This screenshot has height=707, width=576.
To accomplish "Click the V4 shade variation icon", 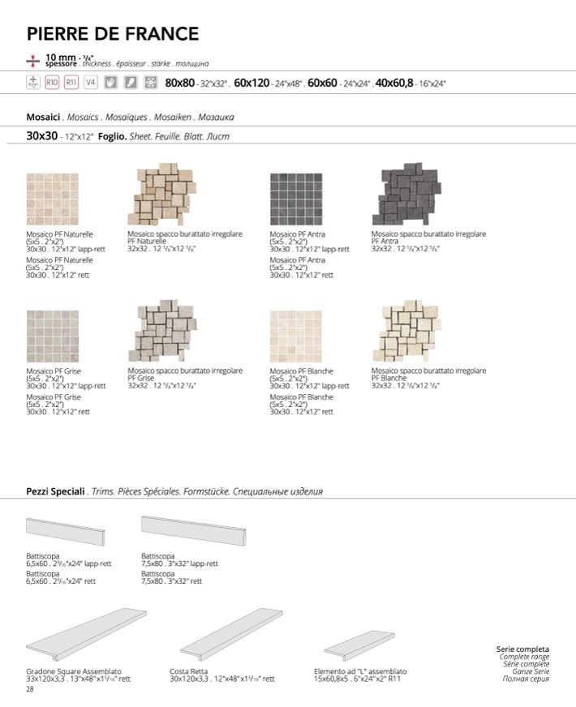I will pyautogui.click(x=91, y=83).
